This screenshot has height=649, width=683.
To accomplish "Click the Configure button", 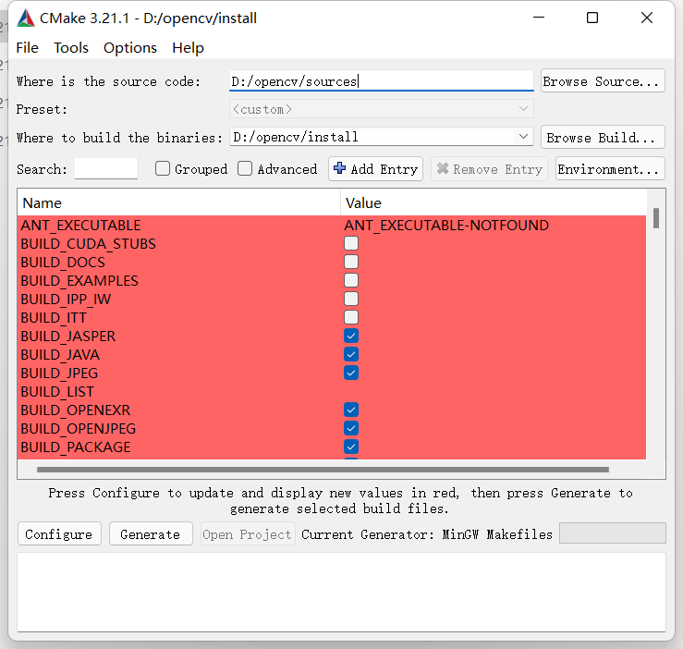I will point(59,534).
